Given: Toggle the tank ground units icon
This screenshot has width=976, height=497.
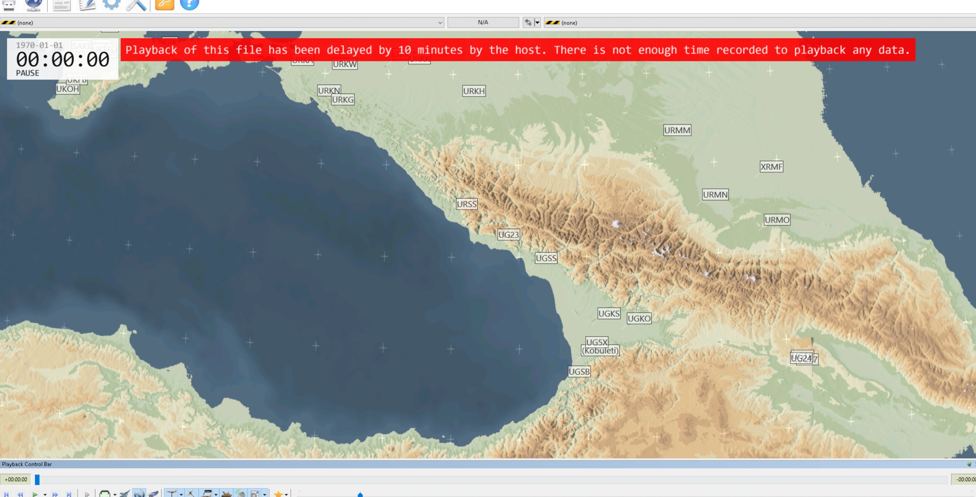Looking at the screenshot, I should click(x=226, y=493).
